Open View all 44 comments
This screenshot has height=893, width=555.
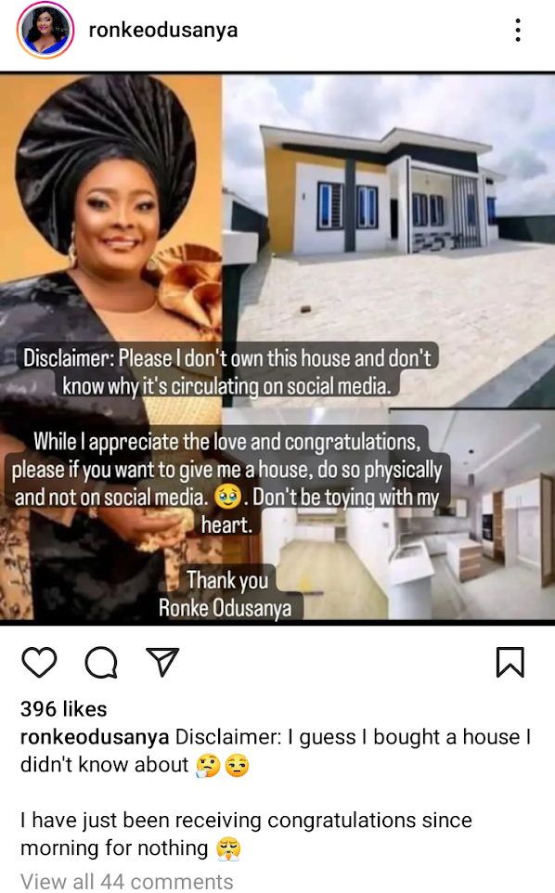(127, 882)
